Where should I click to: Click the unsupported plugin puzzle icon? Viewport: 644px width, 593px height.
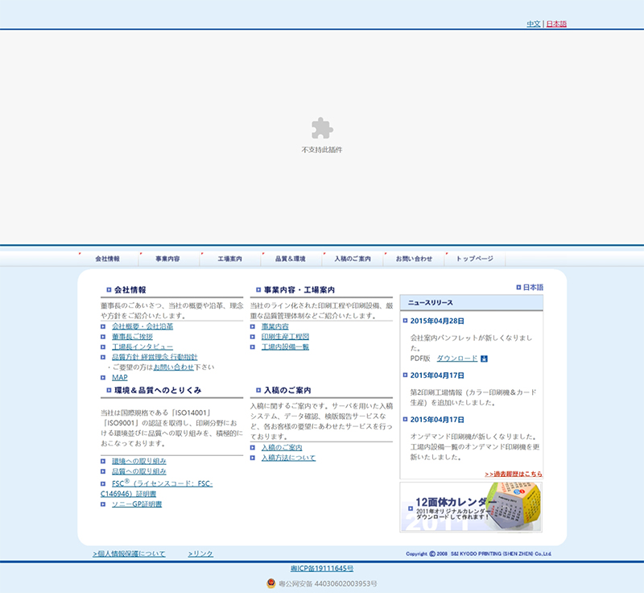322,129
